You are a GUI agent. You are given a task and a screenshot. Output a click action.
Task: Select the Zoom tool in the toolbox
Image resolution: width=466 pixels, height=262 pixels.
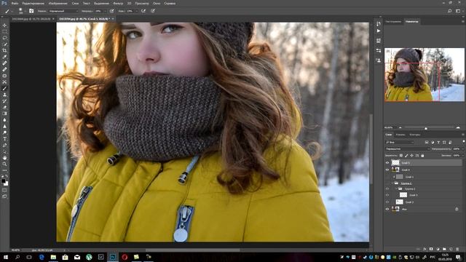tap(4, 164)
